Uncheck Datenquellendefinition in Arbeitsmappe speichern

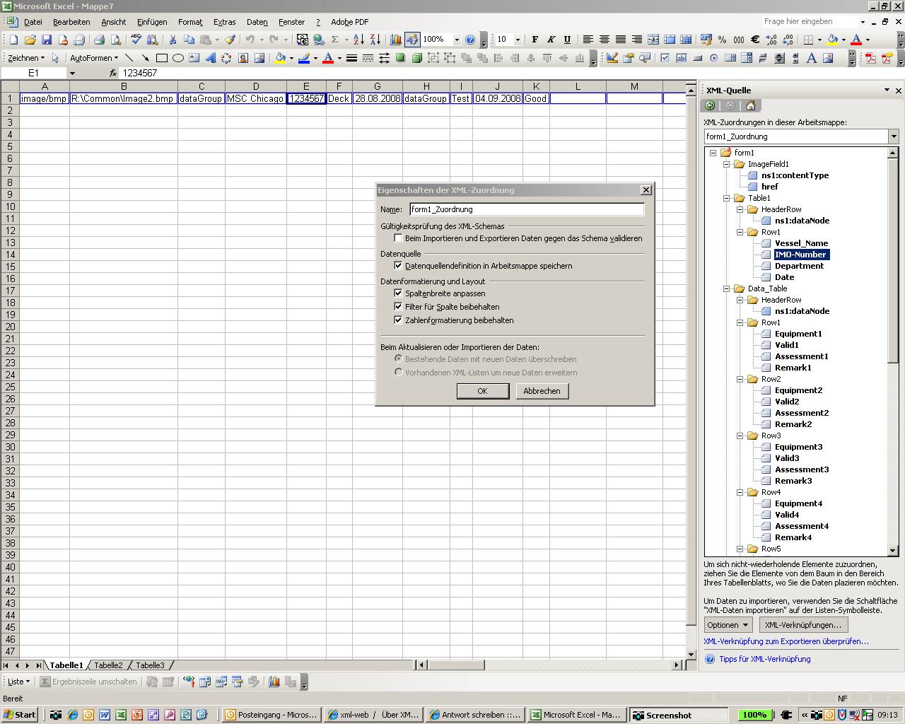399,266
